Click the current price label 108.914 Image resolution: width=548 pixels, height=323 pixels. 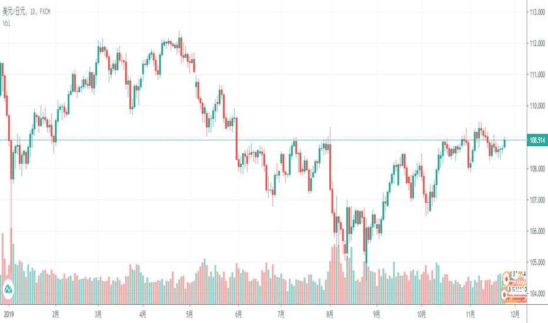(x=536, y=140)
